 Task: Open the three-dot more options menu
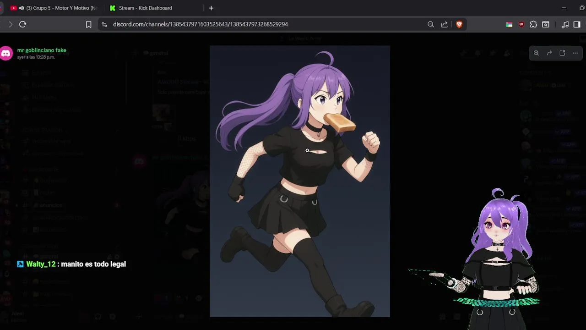575,53
